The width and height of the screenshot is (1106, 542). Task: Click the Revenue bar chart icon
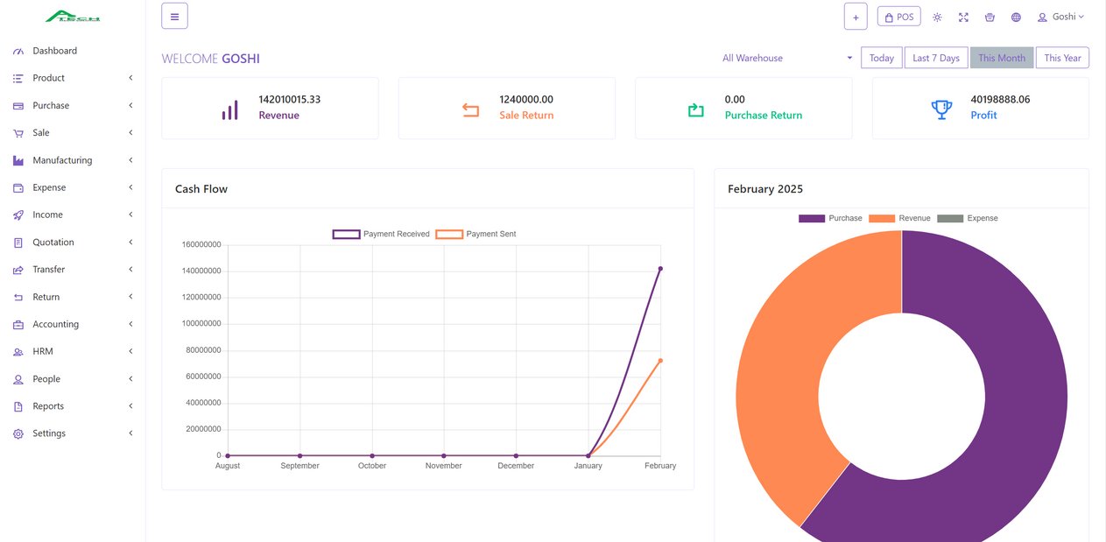click(x=229, y=109)
